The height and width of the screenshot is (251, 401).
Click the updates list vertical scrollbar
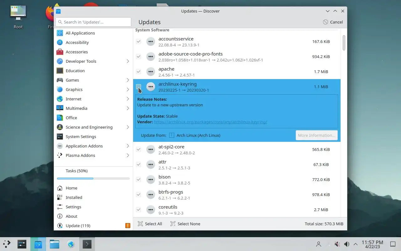pyautogui.click(x=344, y=43)
